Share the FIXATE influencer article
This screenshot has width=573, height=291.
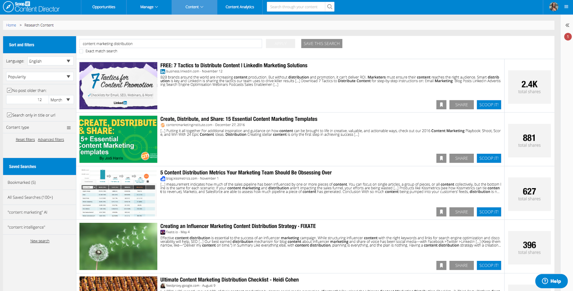click(x=462, y=265)
